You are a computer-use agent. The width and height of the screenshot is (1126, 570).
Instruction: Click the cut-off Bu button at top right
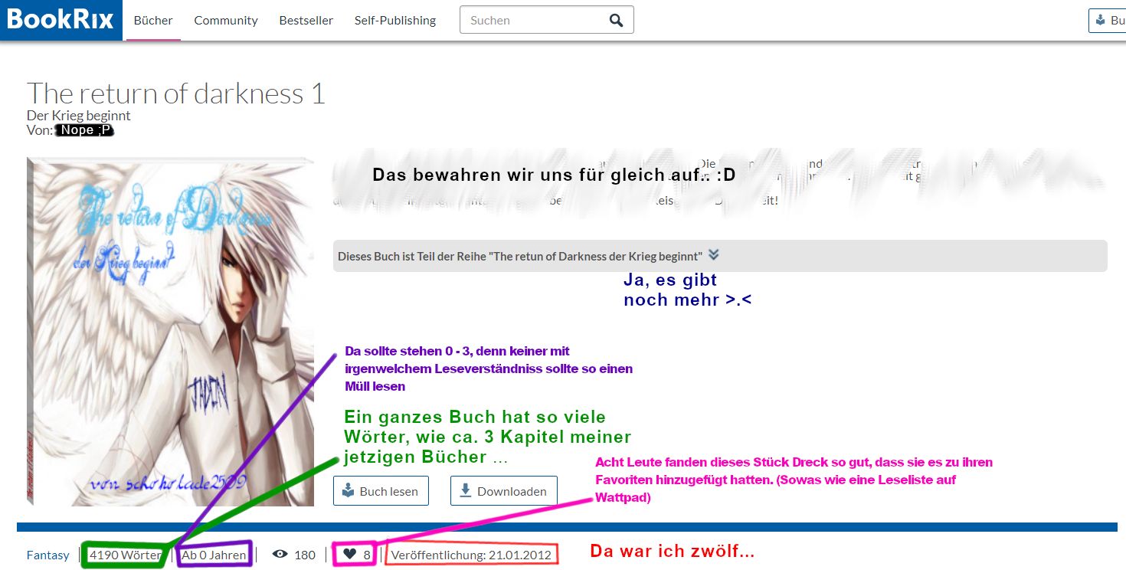[1108, 21]
